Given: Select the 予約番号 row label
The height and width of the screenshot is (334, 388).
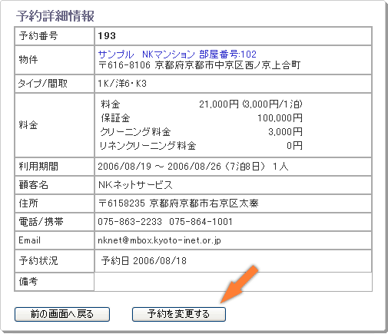Looking at the screenshot, I should [38, 36].
